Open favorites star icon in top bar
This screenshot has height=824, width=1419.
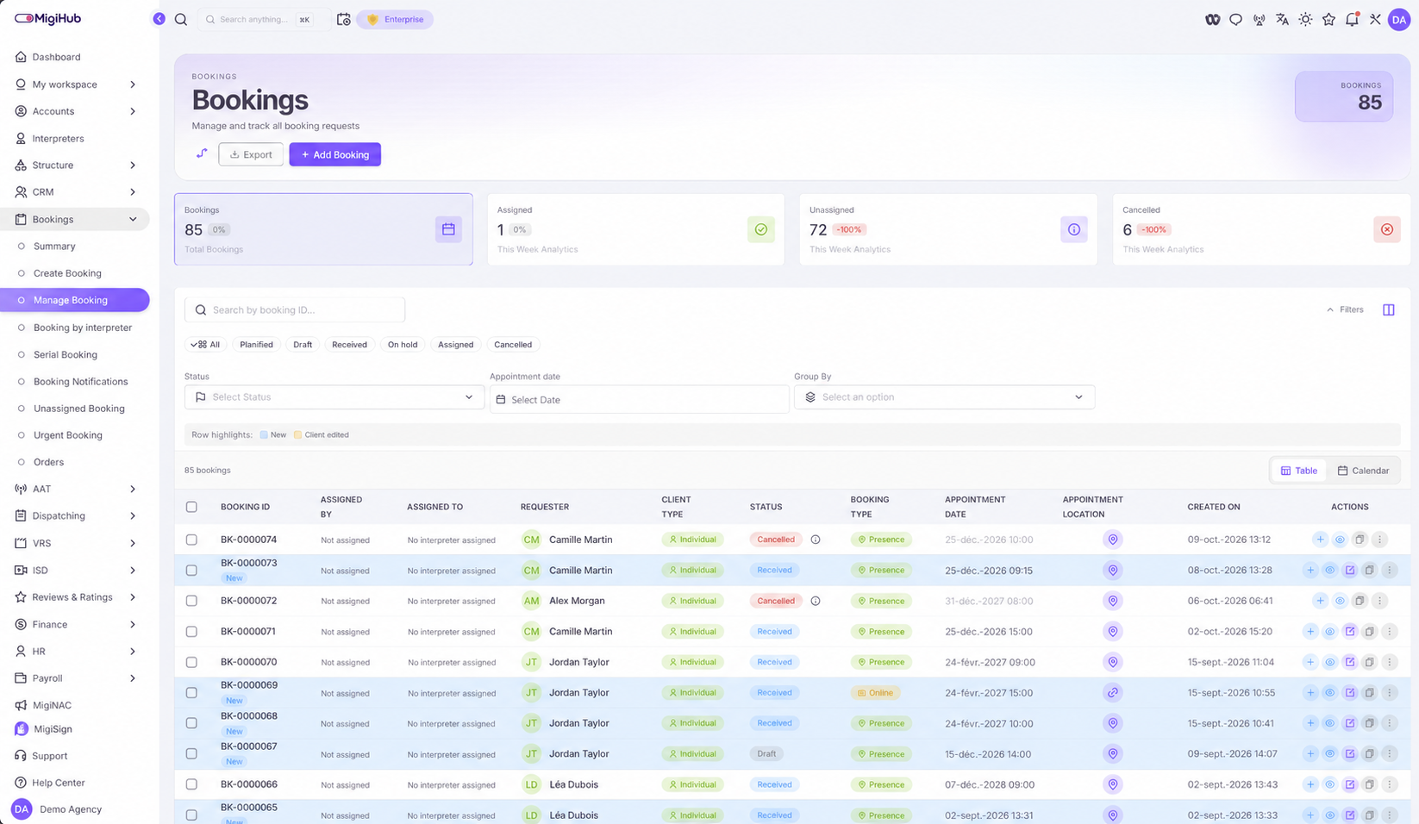(1328, 19)
